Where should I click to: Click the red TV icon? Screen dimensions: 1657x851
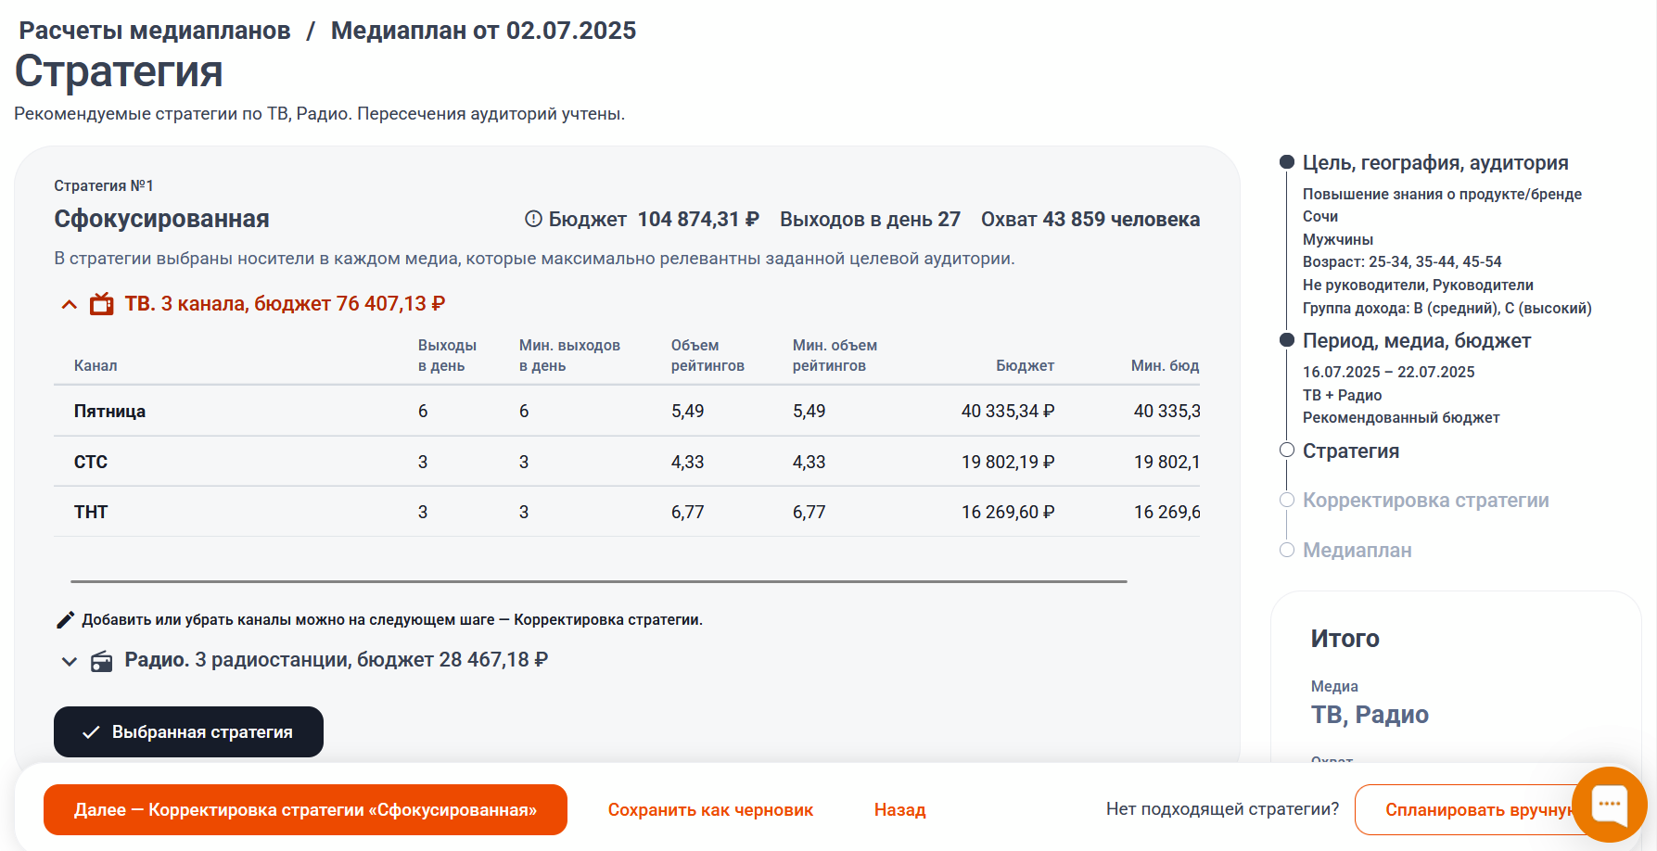tap(102, 304)
